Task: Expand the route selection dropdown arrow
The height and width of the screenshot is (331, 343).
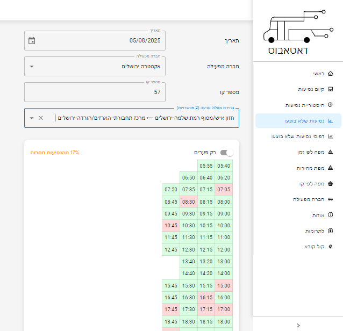Action: pos(32,118)
